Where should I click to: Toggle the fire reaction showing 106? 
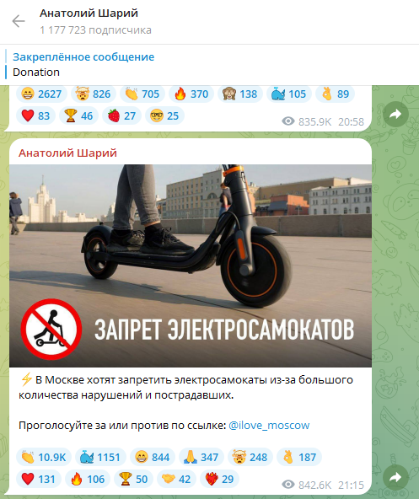pos(87,479)
